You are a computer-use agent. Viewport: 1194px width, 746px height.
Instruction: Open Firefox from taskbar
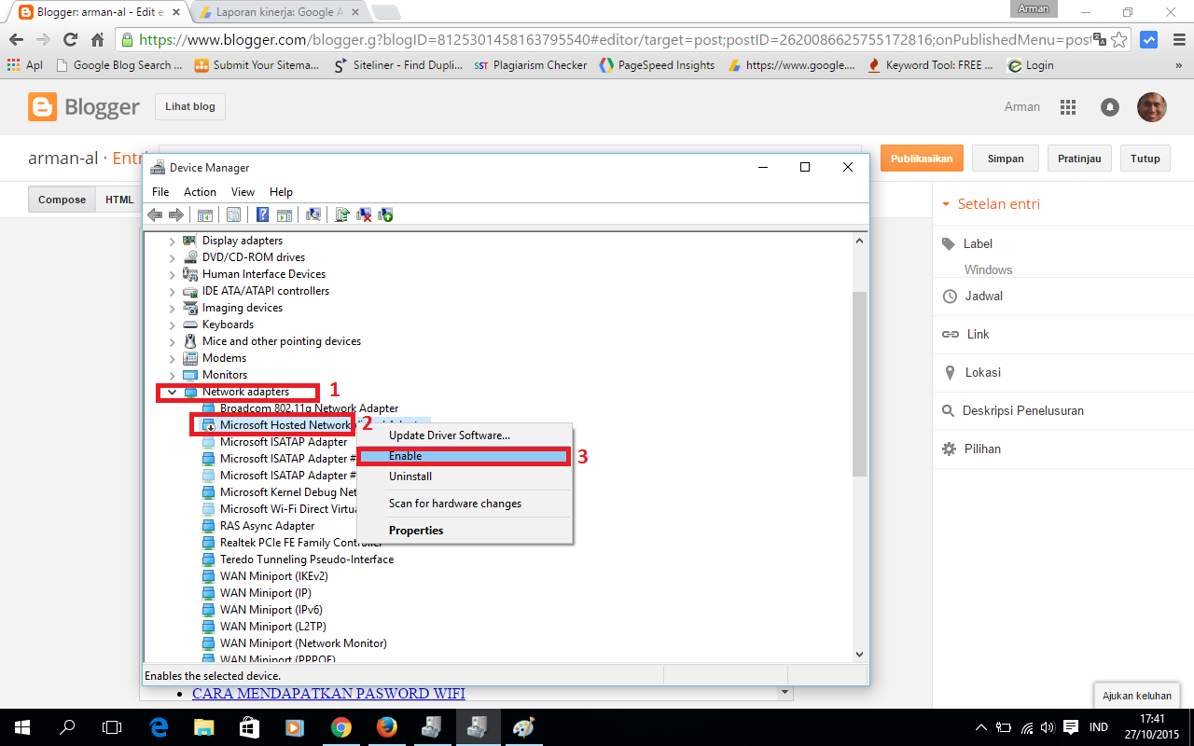pyautogui.click(x=386, y=726)
